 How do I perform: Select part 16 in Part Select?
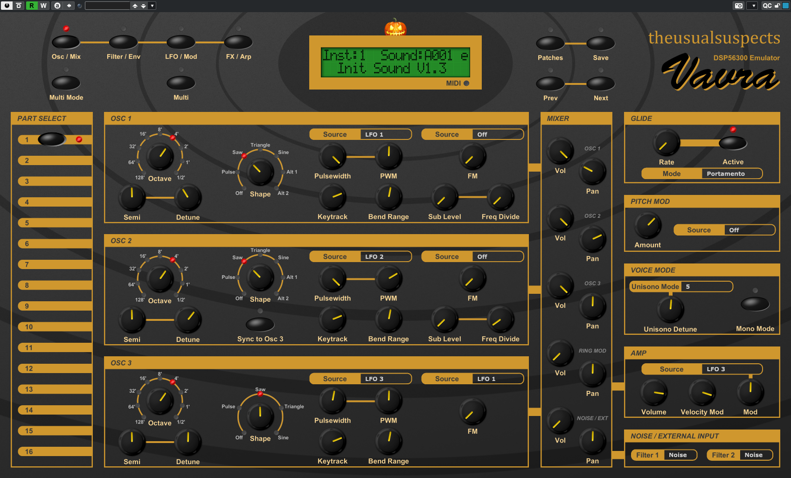(55, 451)
